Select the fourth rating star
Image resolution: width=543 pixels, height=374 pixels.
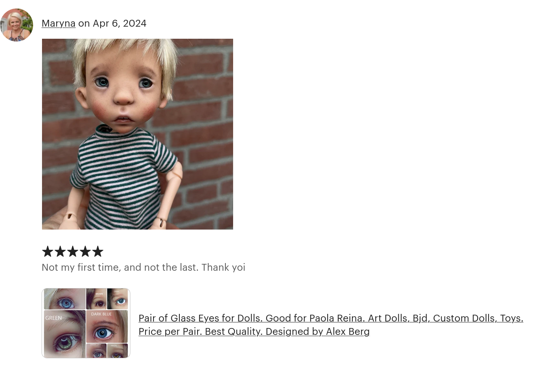coord(85,251)
